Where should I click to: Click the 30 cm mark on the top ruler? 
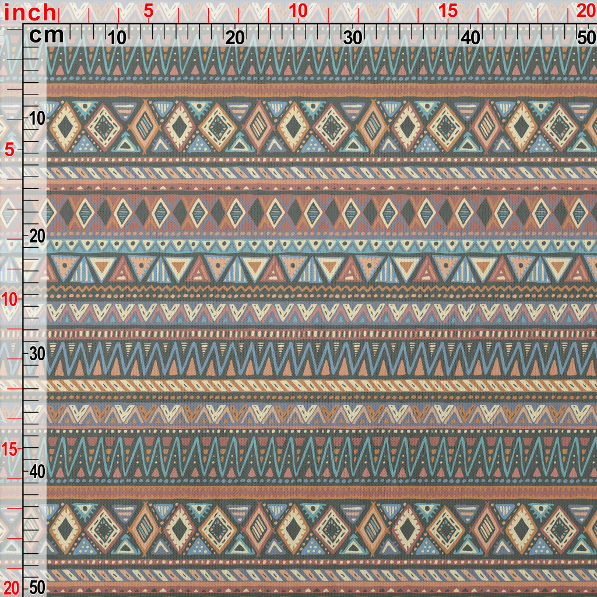click(353, 38)
